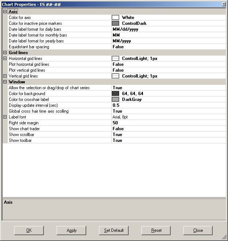Click the 64, 64, 64 background color swatch
The width and height of the screenshot is (228, 241).
(x=115, y=94)
